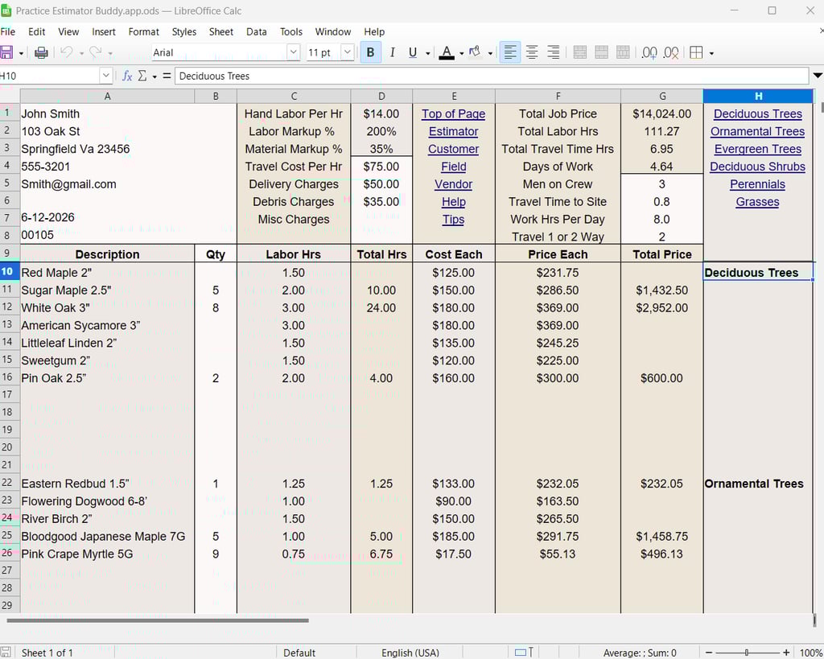Open the Print dialog via Print icon
The width and height of the screenshot is (824, 659).
coord(39,51)
